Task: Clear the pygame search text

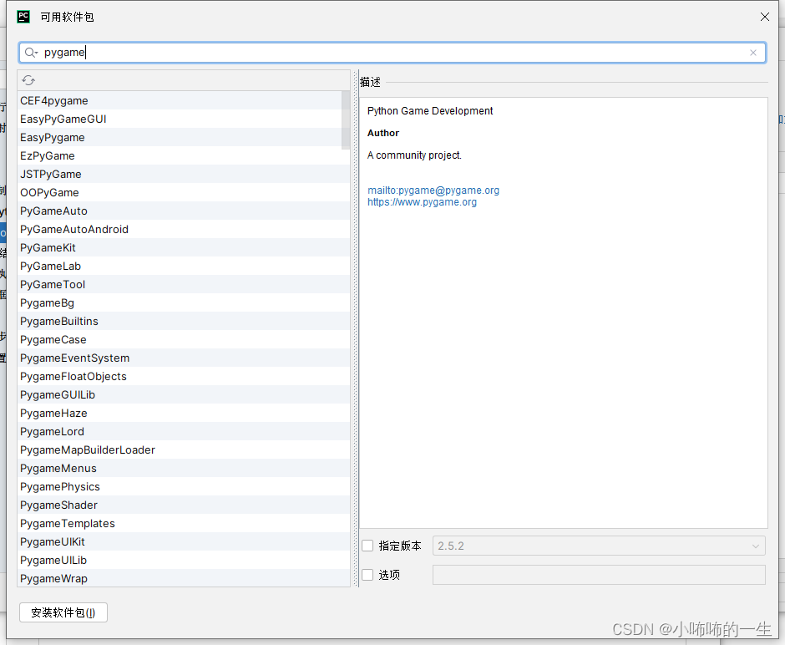Action: pos(753,52)
